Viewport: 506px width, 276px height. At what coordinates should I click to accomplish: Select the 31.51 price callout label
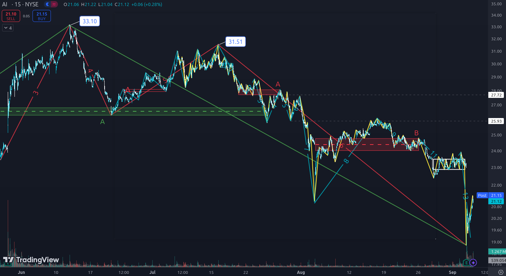click(236, 42)
